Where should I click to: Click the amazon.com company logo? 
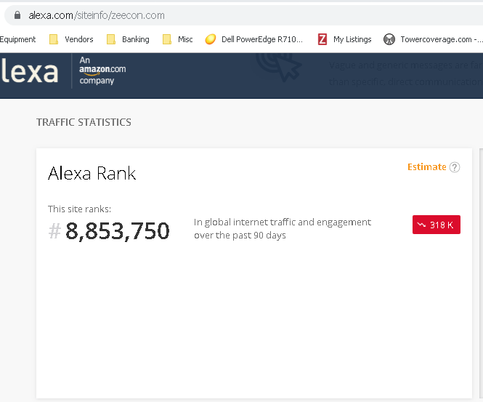[x=102, y=71]
